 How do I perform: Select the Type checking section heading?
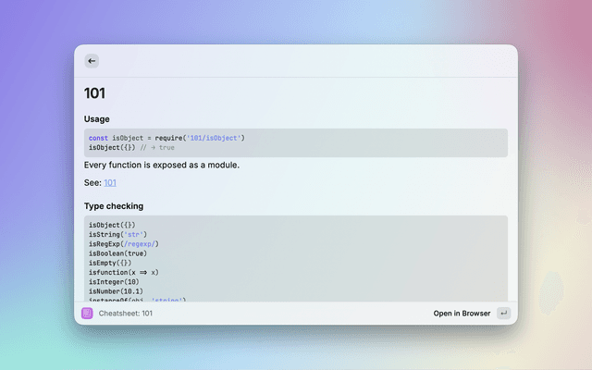[114, 206]
